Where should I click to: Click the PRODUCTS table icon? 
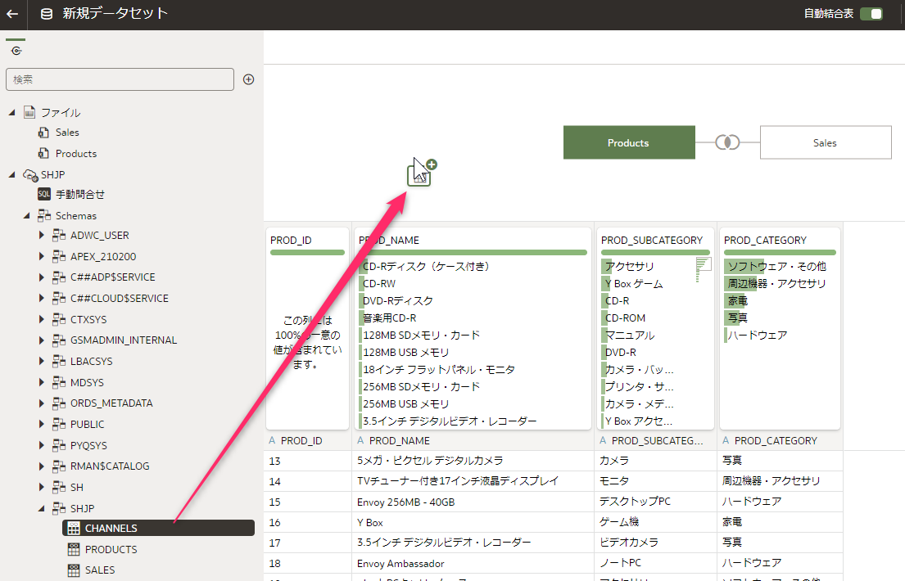click(73, 549)
